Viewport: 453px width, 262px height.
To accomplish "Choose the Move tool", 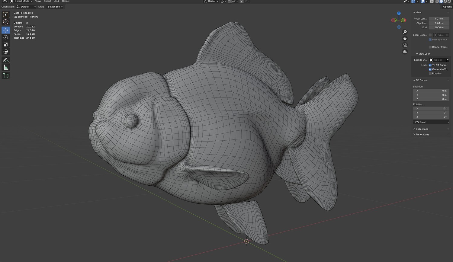I will click(6, 30).
